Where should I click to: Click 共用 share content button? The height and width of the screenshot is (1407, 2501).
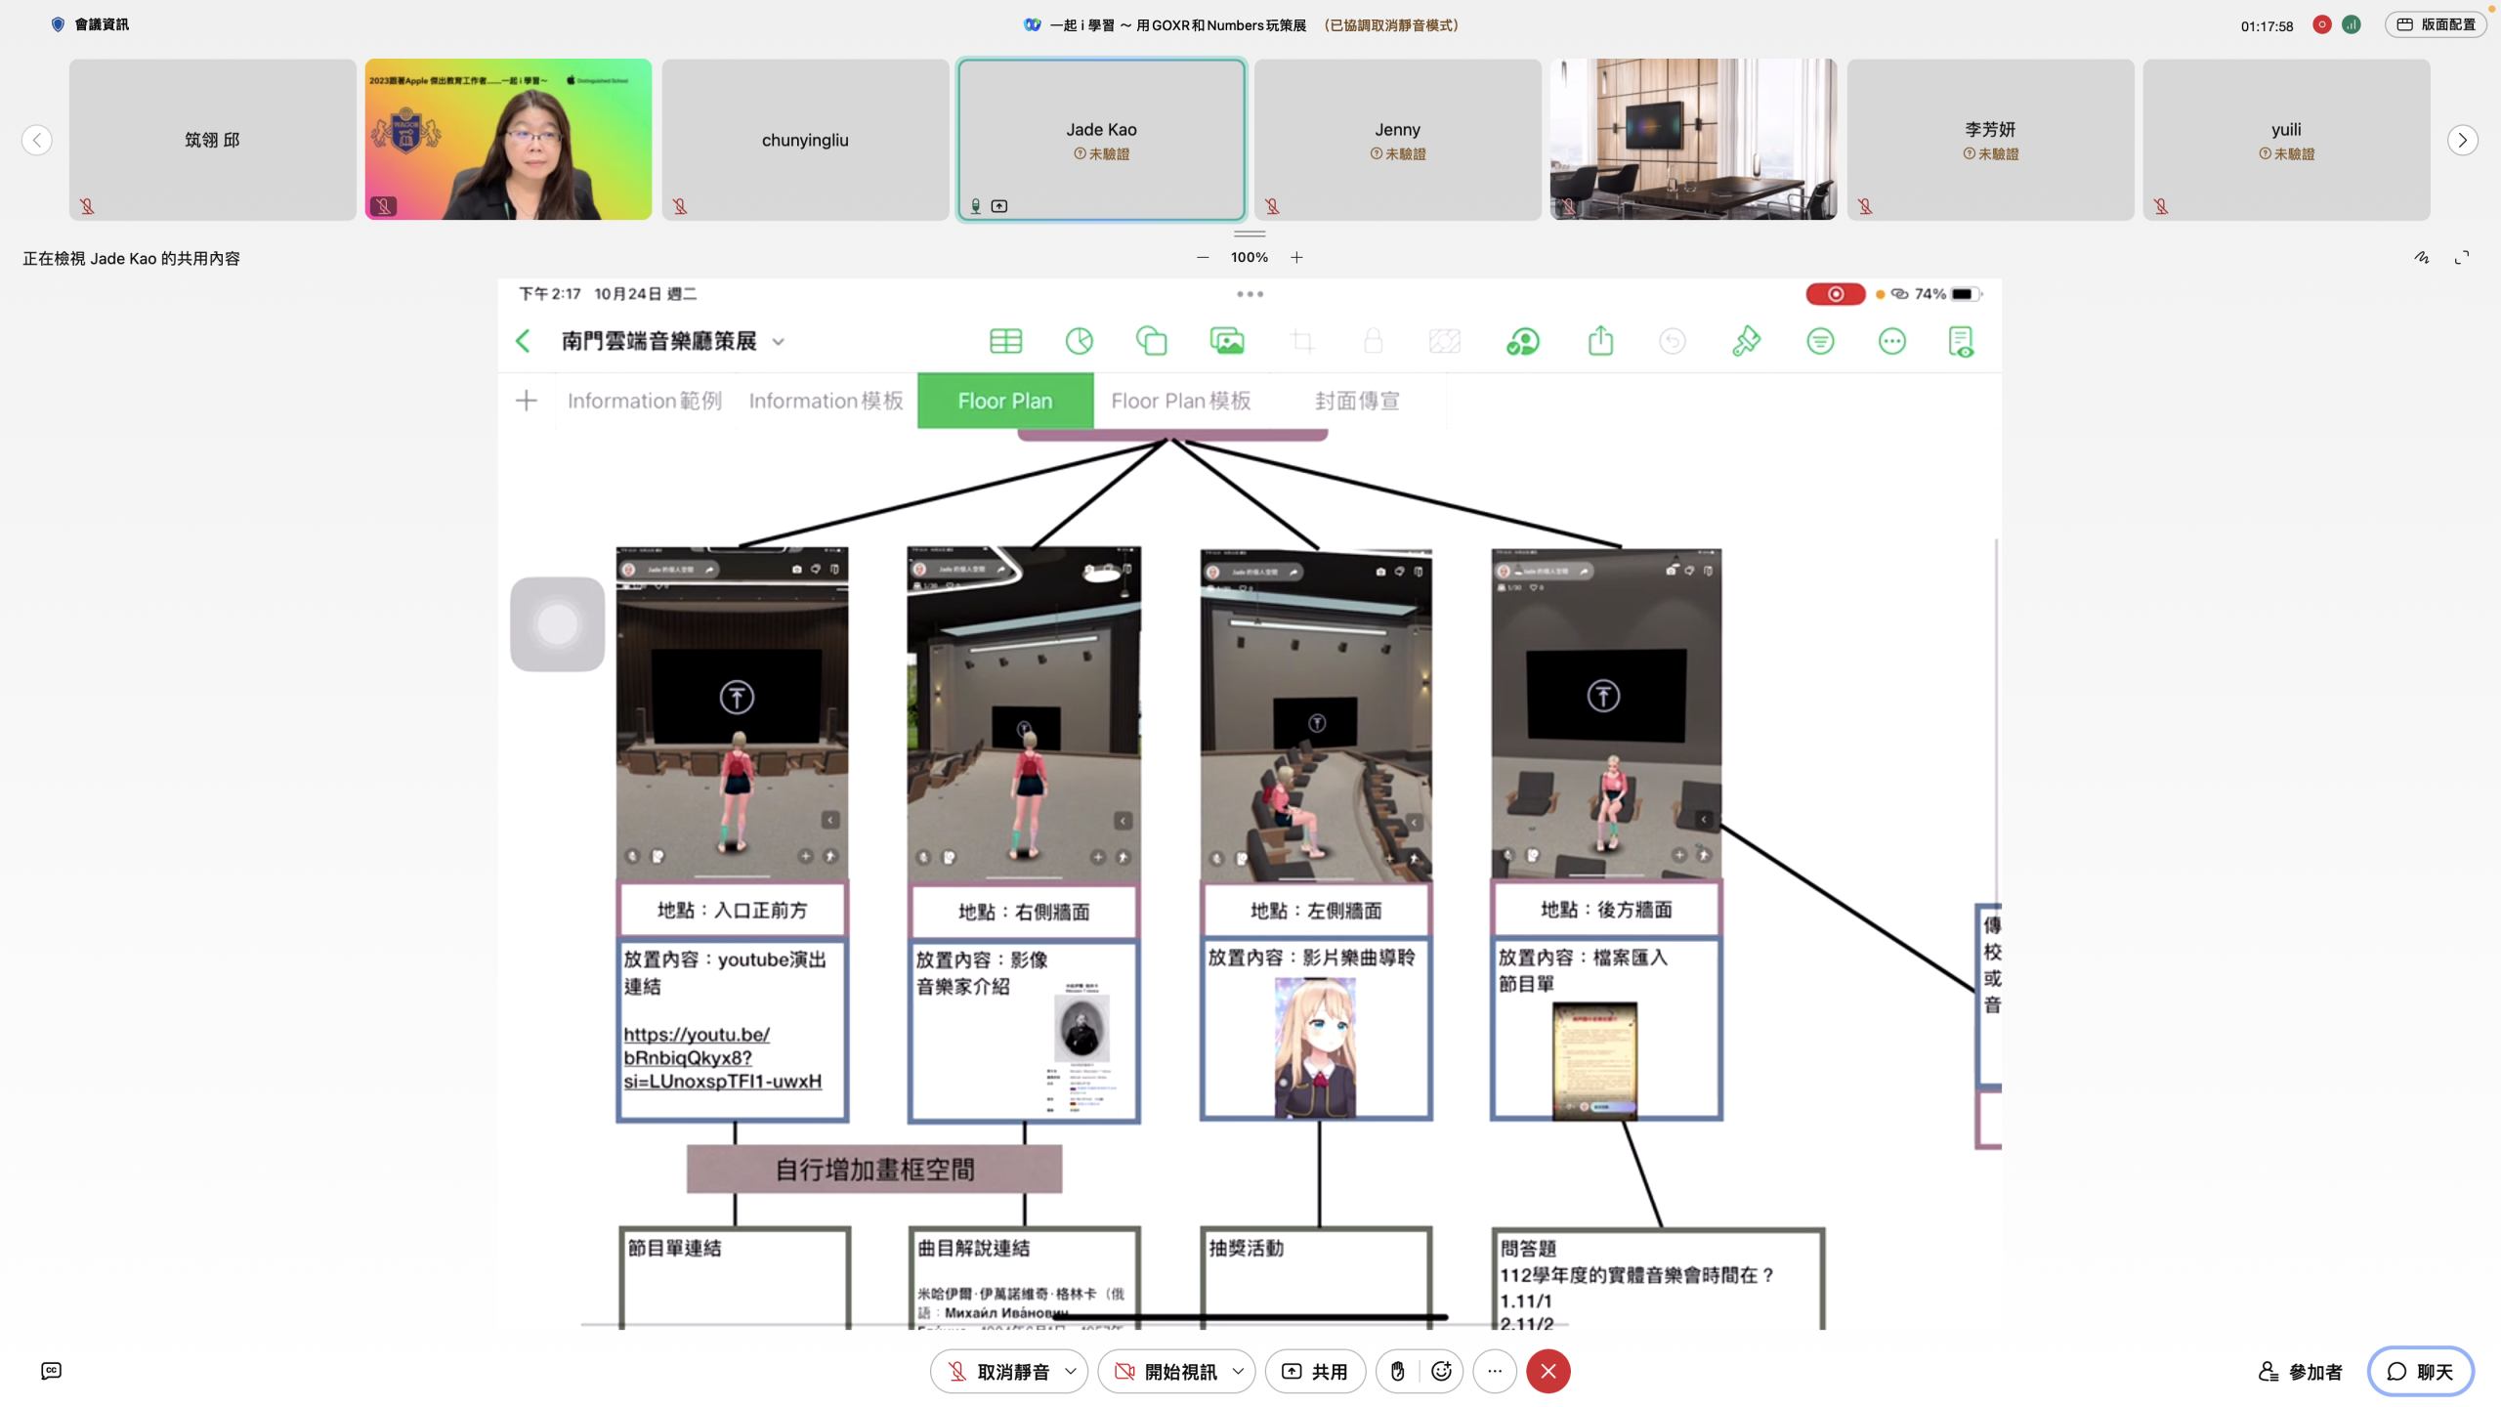(1315, 1371)
